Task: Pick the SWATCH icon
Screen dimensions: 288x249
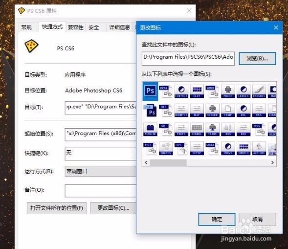Action: [x=244, y=148]
